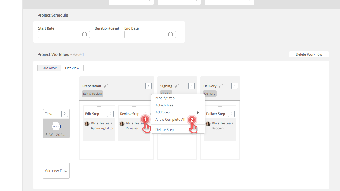
Task: Switch to List View
Action: (72, 68)
